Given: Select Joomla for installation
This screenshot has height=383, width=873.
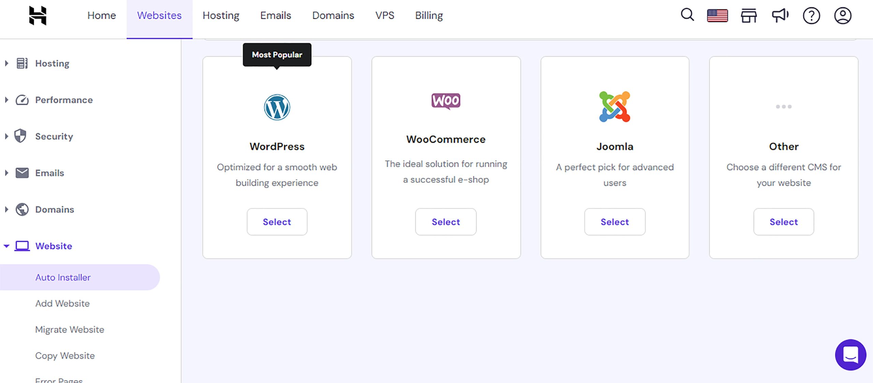Looking at the screenshot, I should 615,222.
